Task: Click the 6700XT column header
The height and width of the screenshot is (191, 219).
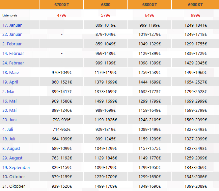Action: click(62, 5)
